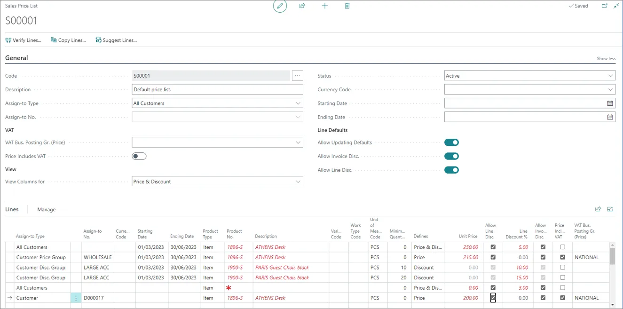
Task: Uncheck Allow Line Disc. in the WHOLESALE row
Action: (493, 257)
